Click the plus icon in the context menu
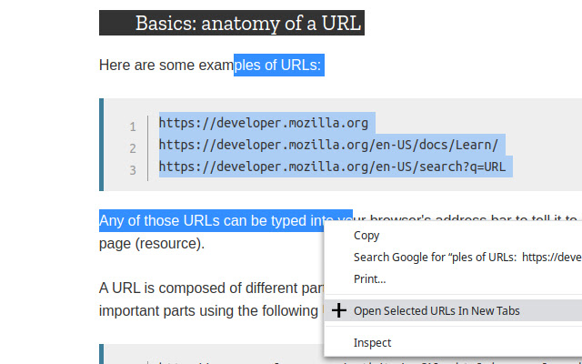The image size is (582, 364). click(x=339, y=310)
